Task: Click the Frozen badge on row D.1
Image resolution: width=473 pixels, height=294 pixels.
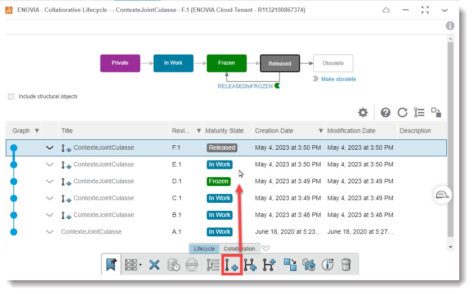Action: pos(219,182)
